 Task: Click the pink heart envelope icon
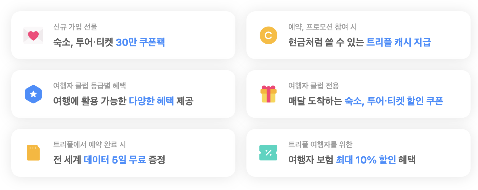(x=33, y=35)
